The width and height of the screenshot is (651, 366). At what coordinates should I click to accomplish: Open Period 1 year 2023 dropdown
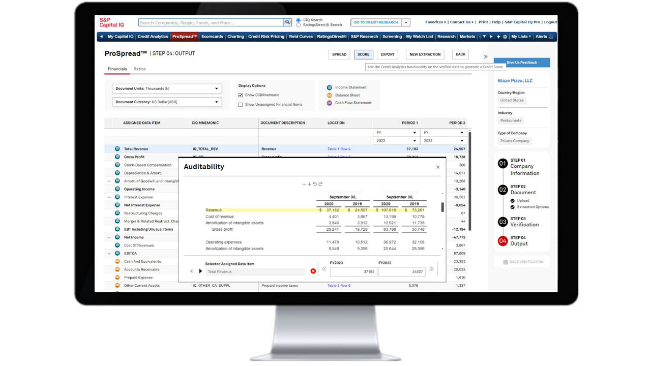(396, 141)
